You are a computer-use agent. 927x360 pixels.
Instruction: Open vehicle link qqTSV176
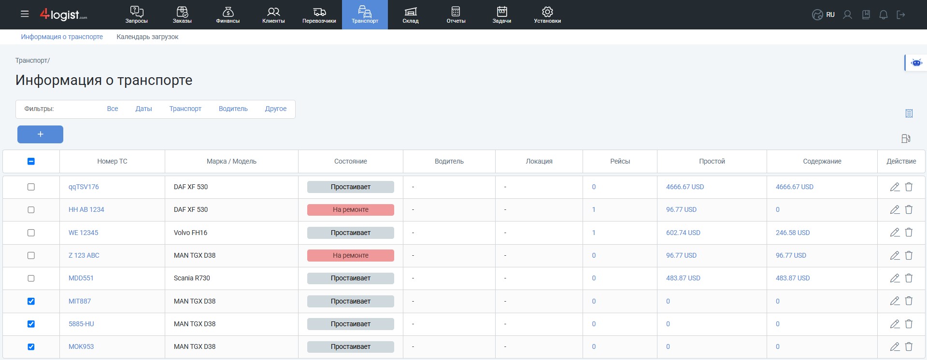click(x=84, y=187)
